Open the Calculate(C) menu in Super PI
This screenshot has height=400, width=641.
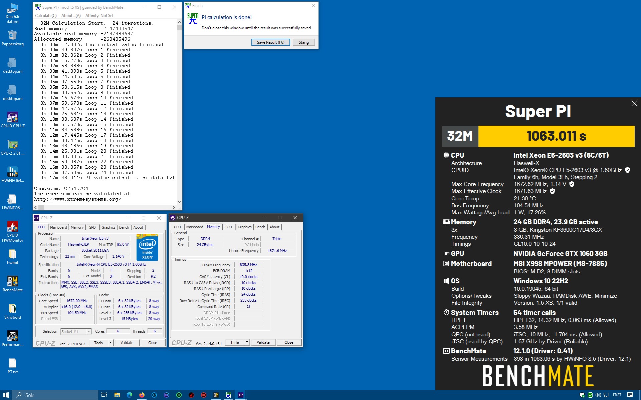(x=46, y=16)
